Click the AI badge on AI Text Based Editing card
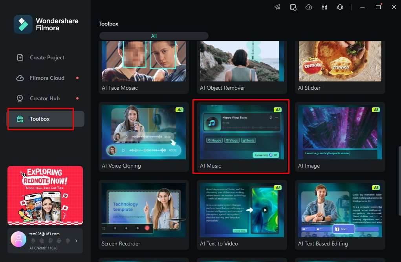401x262 pixels. pyautogui.click(x=376, y=188)
